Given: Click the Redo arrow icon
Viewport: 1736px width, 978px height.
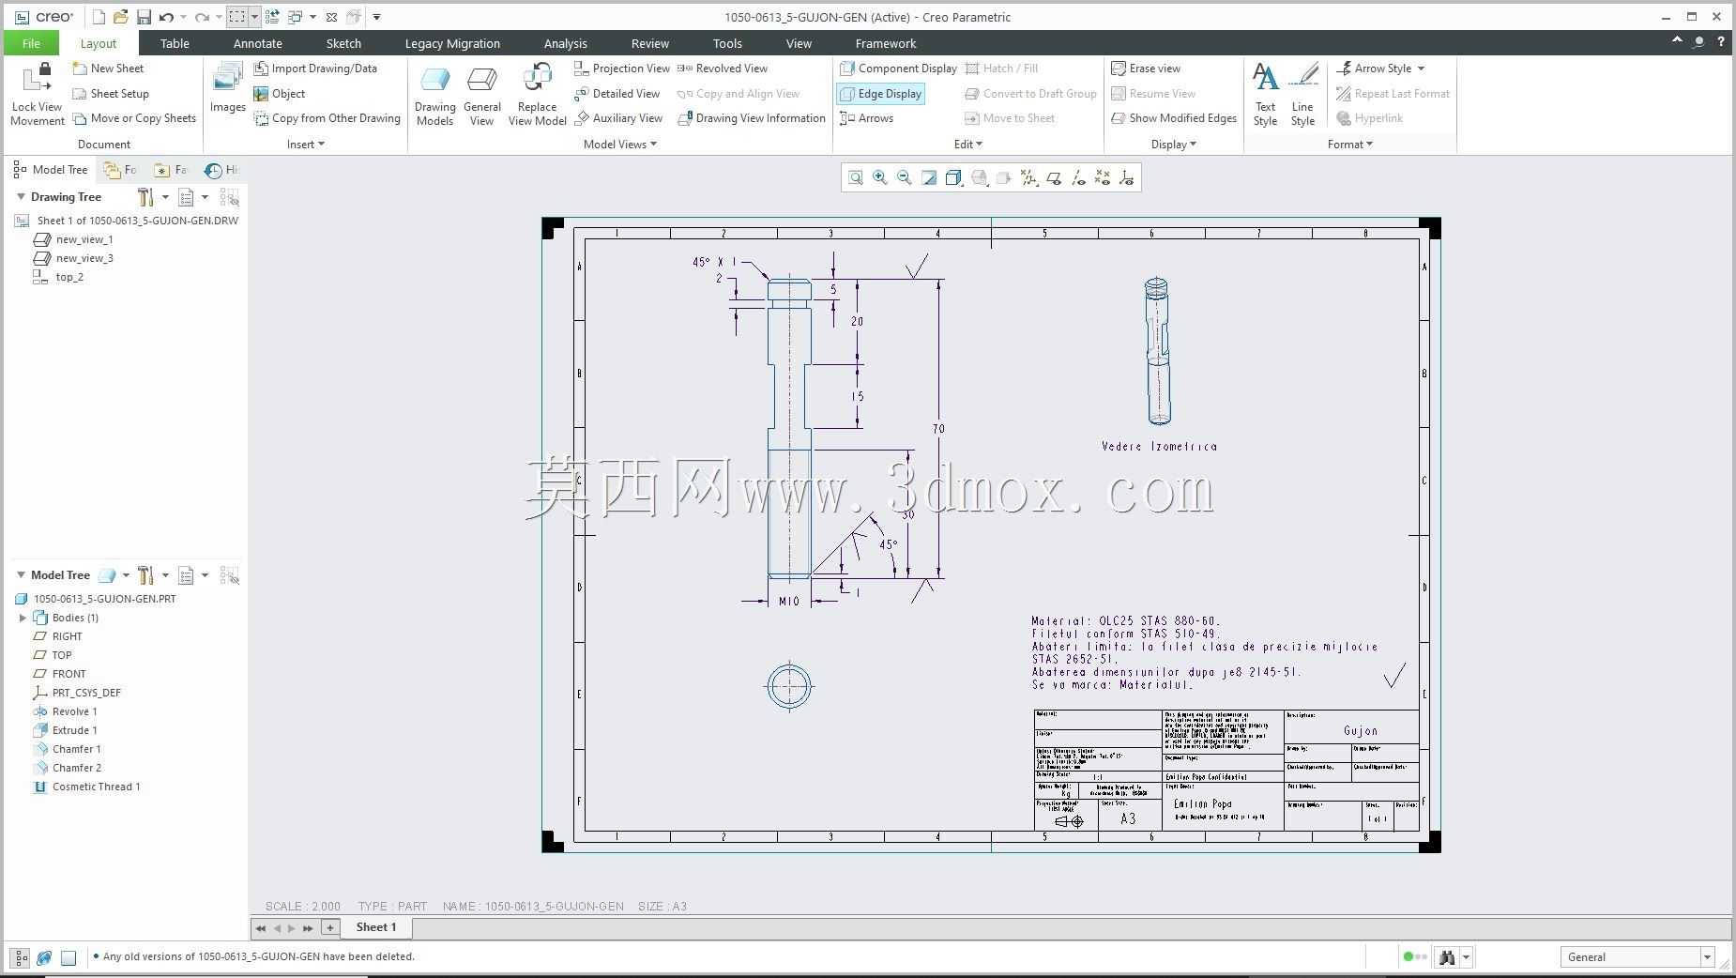Looking at the screenshot, I should pos(201,17).
